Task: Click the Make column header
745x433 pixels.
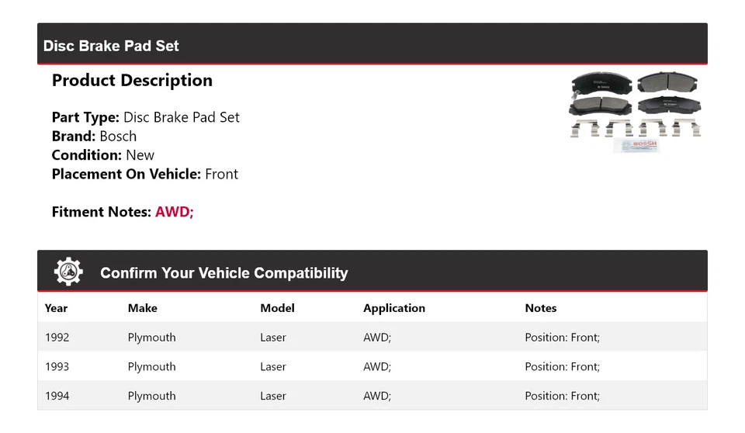Action: [x=142, y=308]
